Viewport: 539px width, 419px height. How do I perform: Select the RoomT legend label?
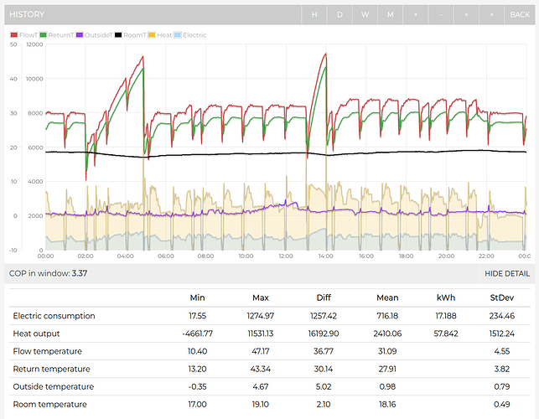coord(135,35)
